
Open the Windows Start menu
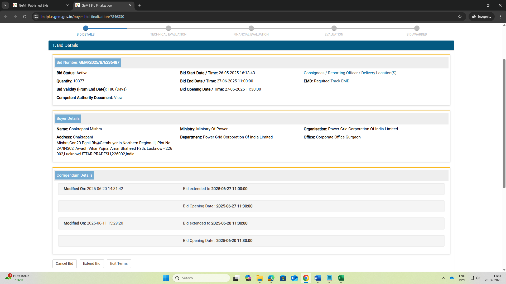166,278
